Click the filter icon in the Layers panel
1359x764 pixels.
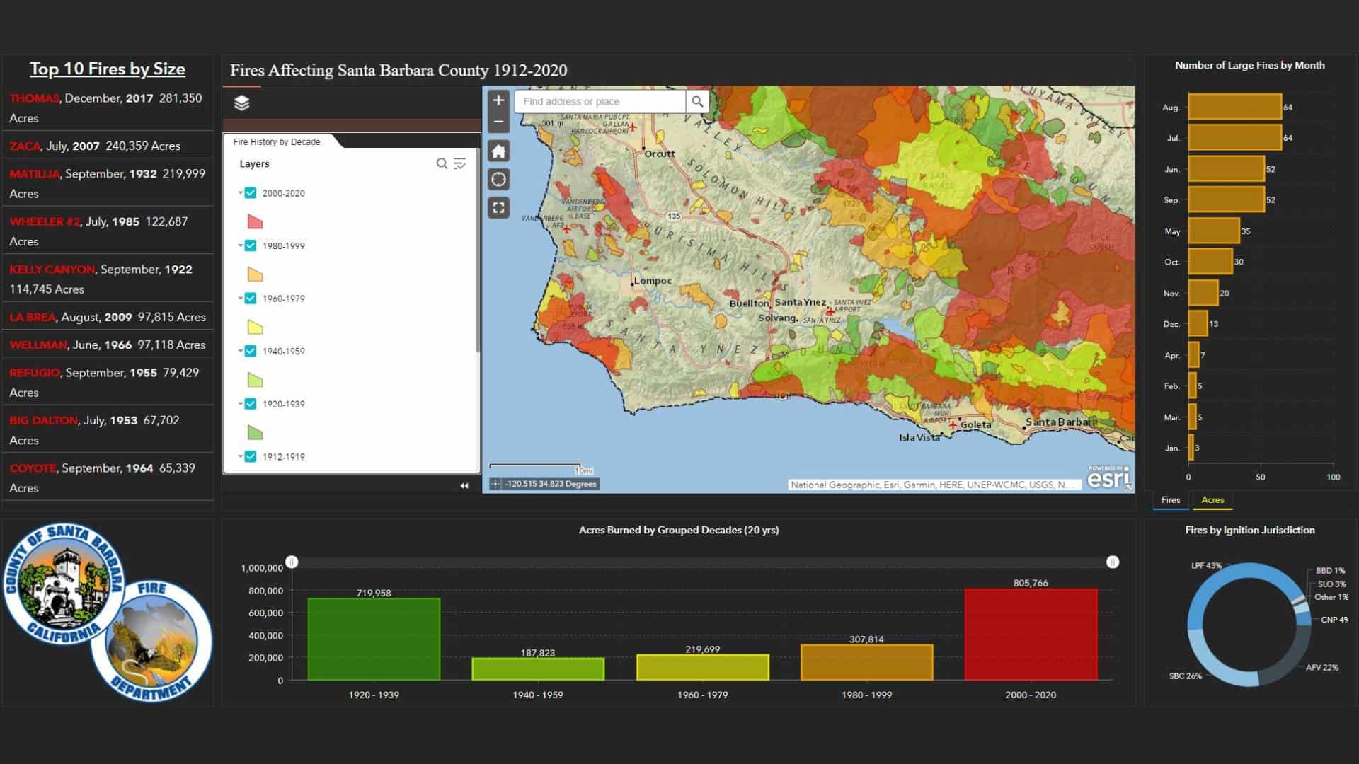tap(460, 163)
